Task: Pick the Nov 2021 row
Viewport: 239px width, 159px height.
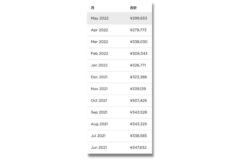Action: click(119, 89)
